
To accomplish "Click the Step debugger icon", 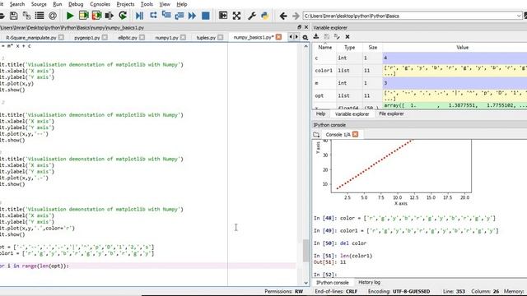I will [x=153, y=16].
